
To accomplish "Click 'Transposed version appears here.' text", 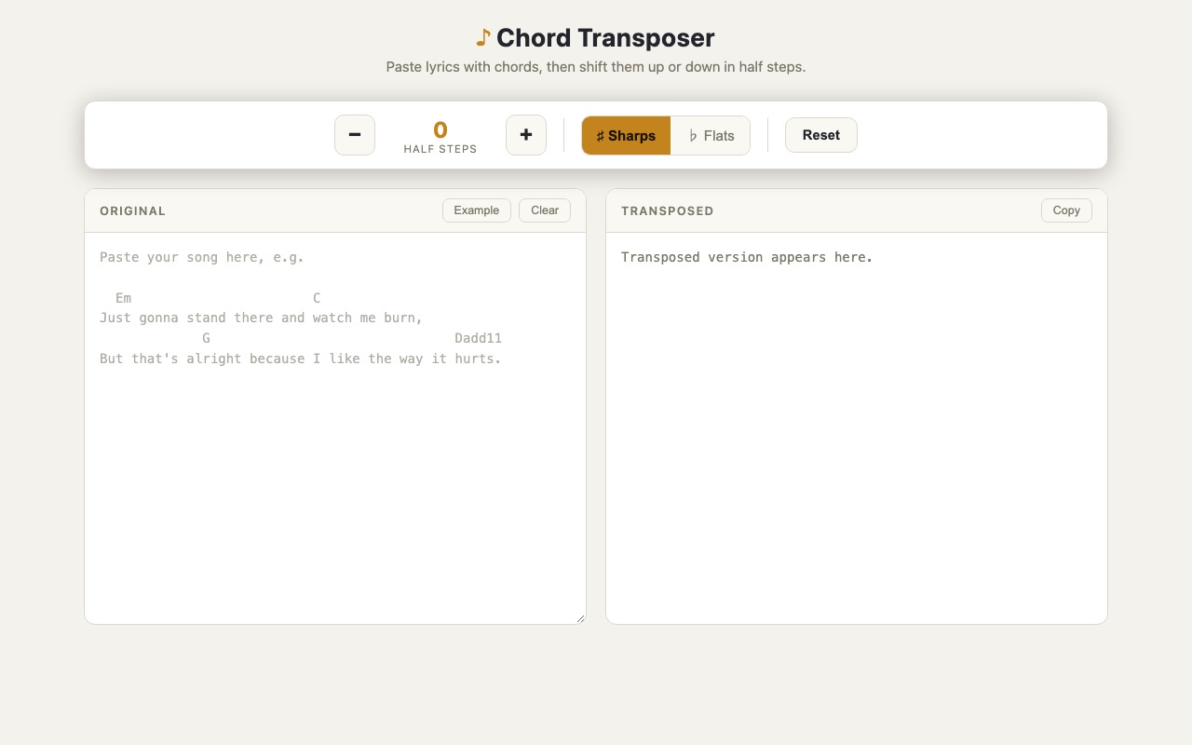I will point(747,257).
